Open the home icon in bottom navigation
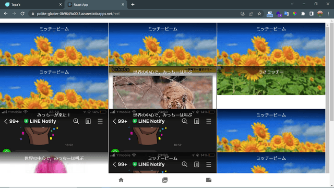 point(121,180)
